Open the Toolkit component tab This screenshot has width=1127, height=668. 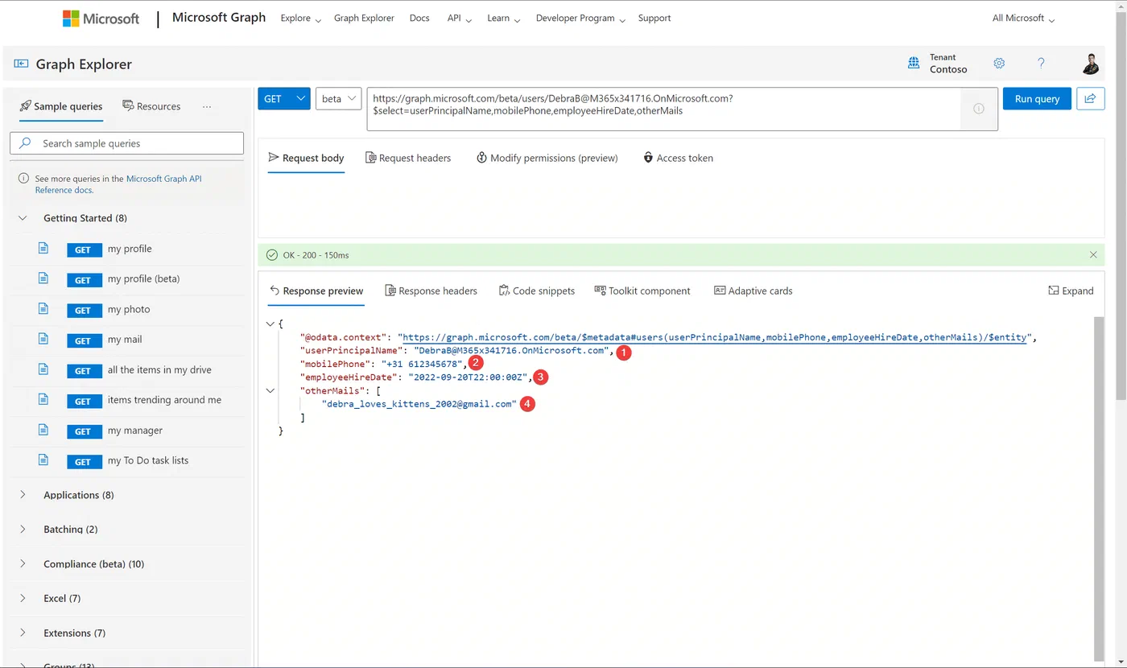tap(642, 291)
